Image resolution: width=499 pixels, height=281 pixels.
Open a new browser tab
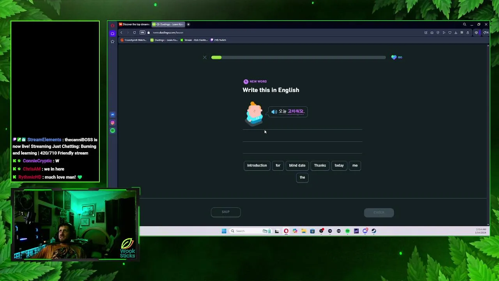(188, 24)
